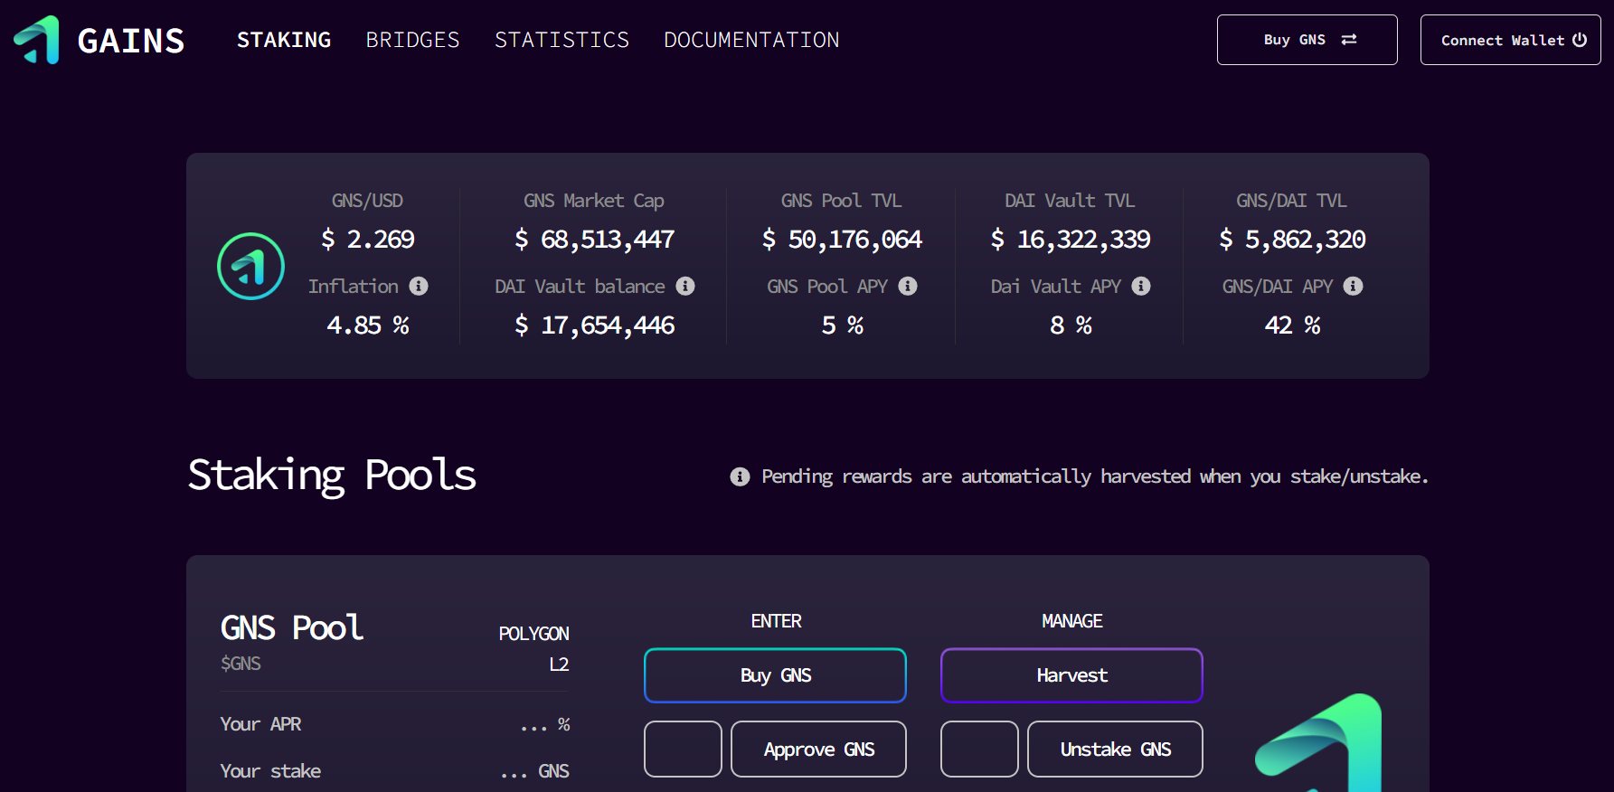Viewport: 1614px width, 792px height.
Task: Click the Gains logo icon in header
Action: click(36, 40)
